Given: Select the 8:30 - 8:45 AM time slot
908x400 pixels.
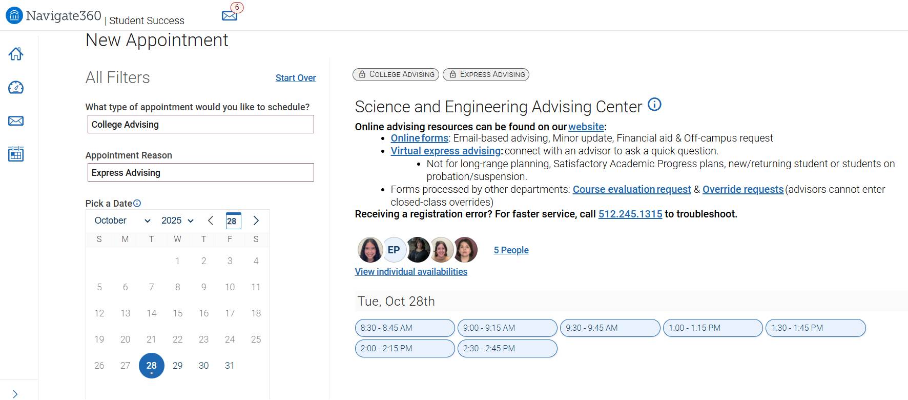Looking at the screenshot, I should [x=404, y=328].
